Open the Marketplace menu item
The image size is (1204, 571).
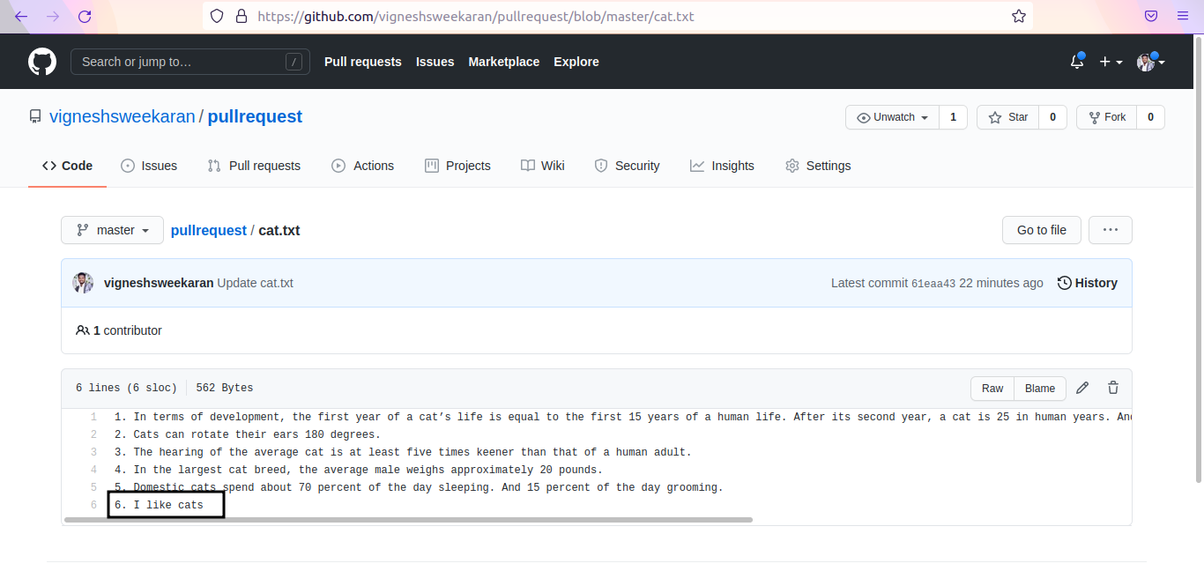(503, 62)
